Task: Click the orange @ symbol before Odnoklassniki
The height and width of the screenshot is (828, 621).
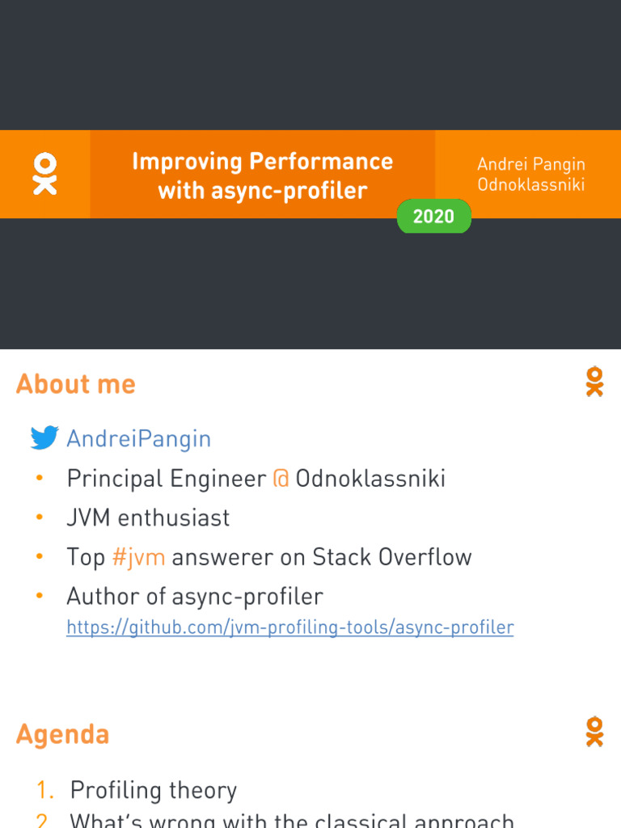Action: [x=281, y=479]
